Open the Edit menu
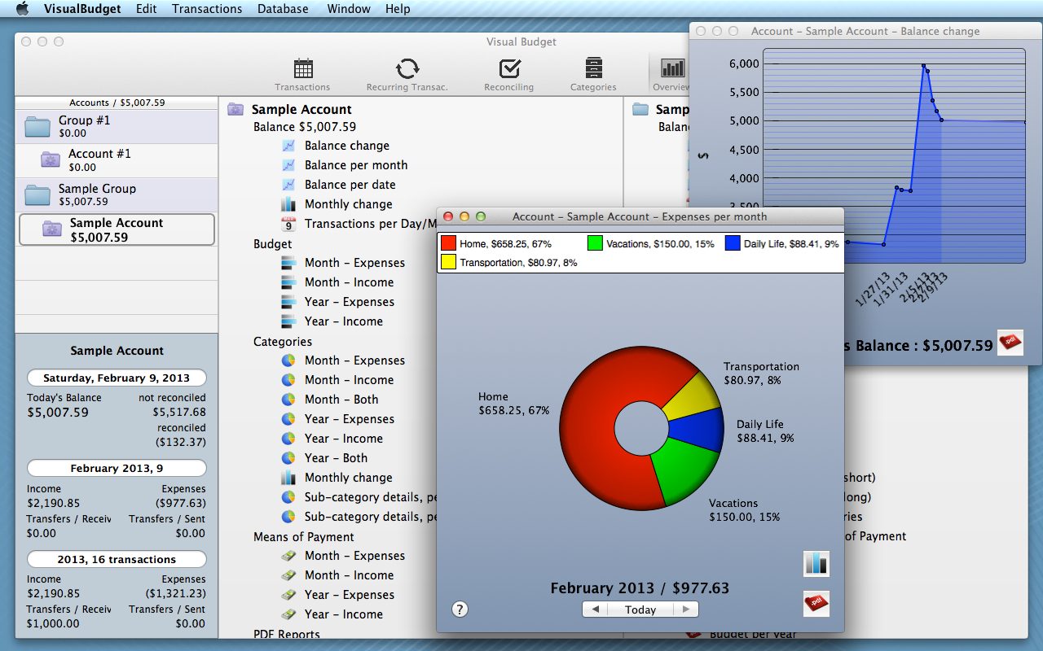1043x651 pixels. click(147, 9)
